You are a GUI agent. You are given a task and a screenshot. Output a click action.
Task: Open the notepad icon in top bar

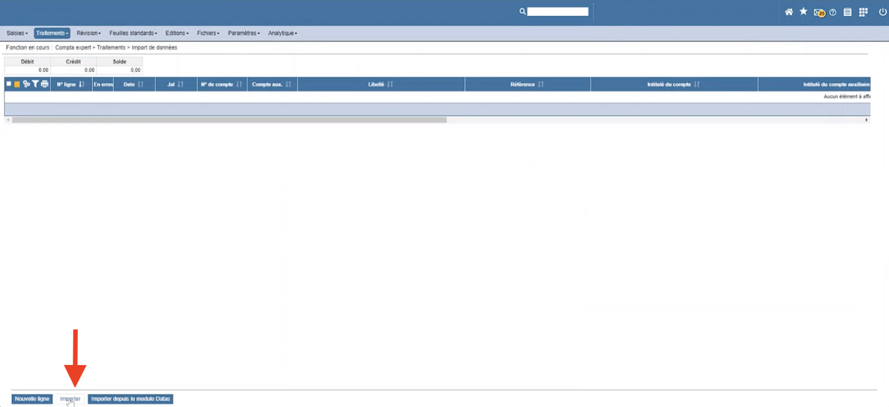(x=847, y=12)
